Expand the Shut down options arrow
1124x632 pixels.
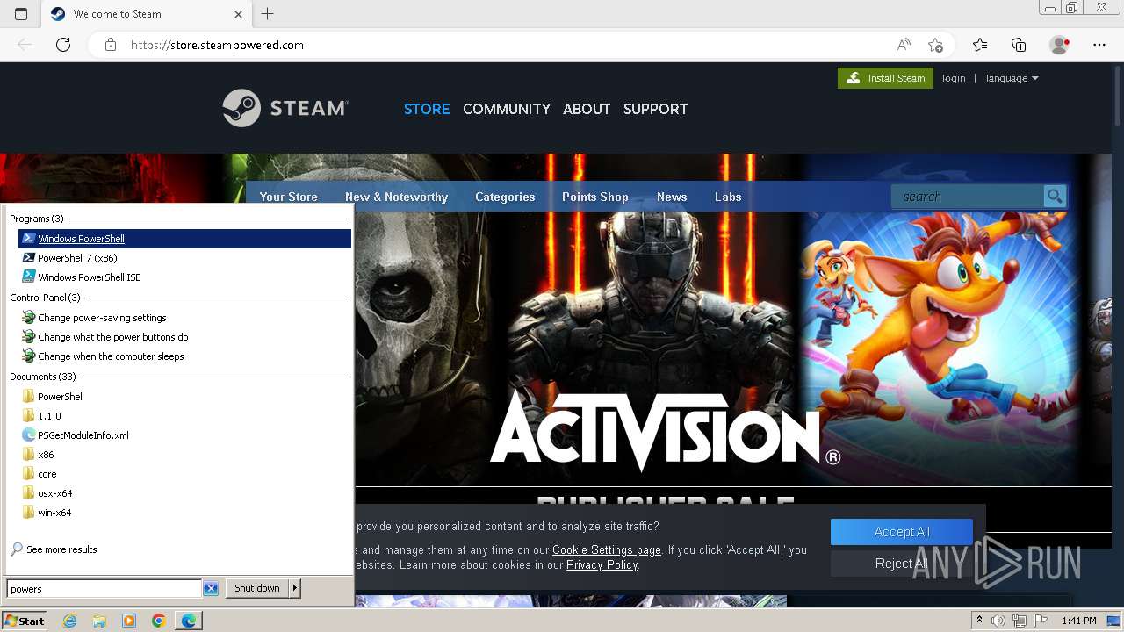click(x=295, y=588)
